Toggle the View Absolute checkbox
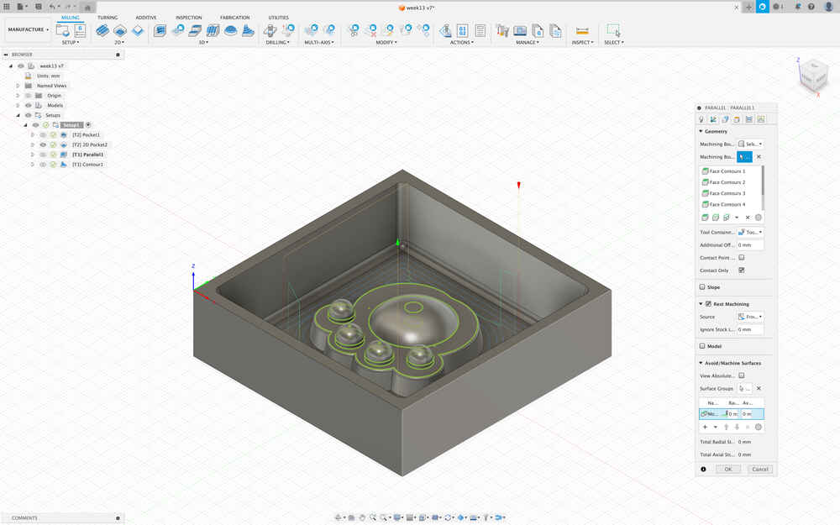The width and height of the screenshot is (840, 525). coord(742,375)
